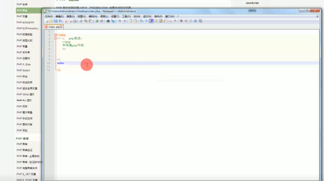
Task: Close the index.php tab via its X
Action: (x=61, y=27)
